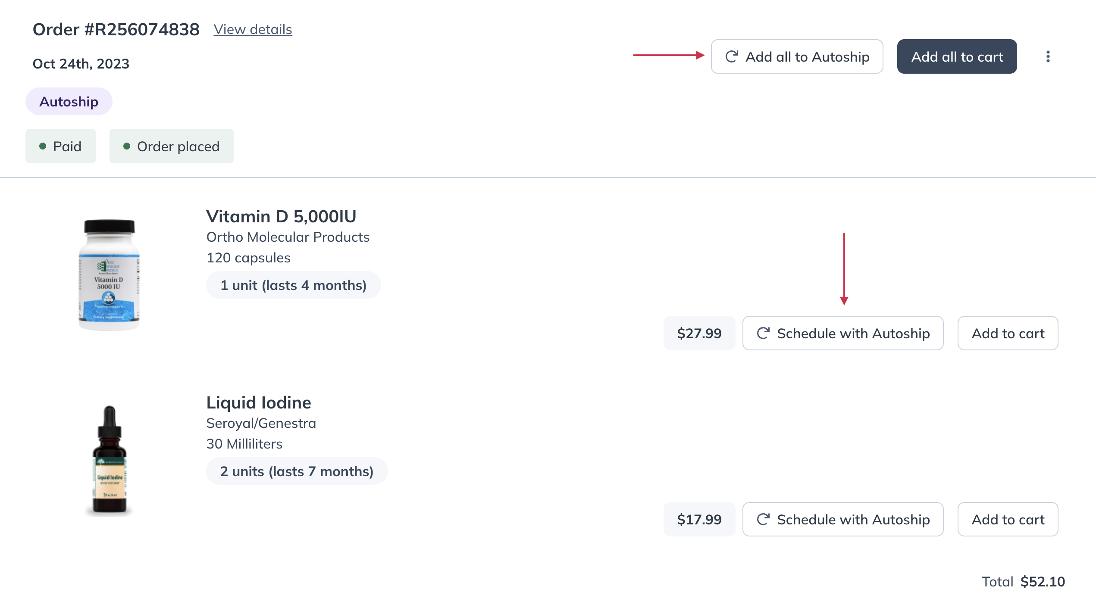Image resolution: width=1096 pixels, height=611 pixels.
Task: Click the Order placed status badge
Action: (172, 146)
